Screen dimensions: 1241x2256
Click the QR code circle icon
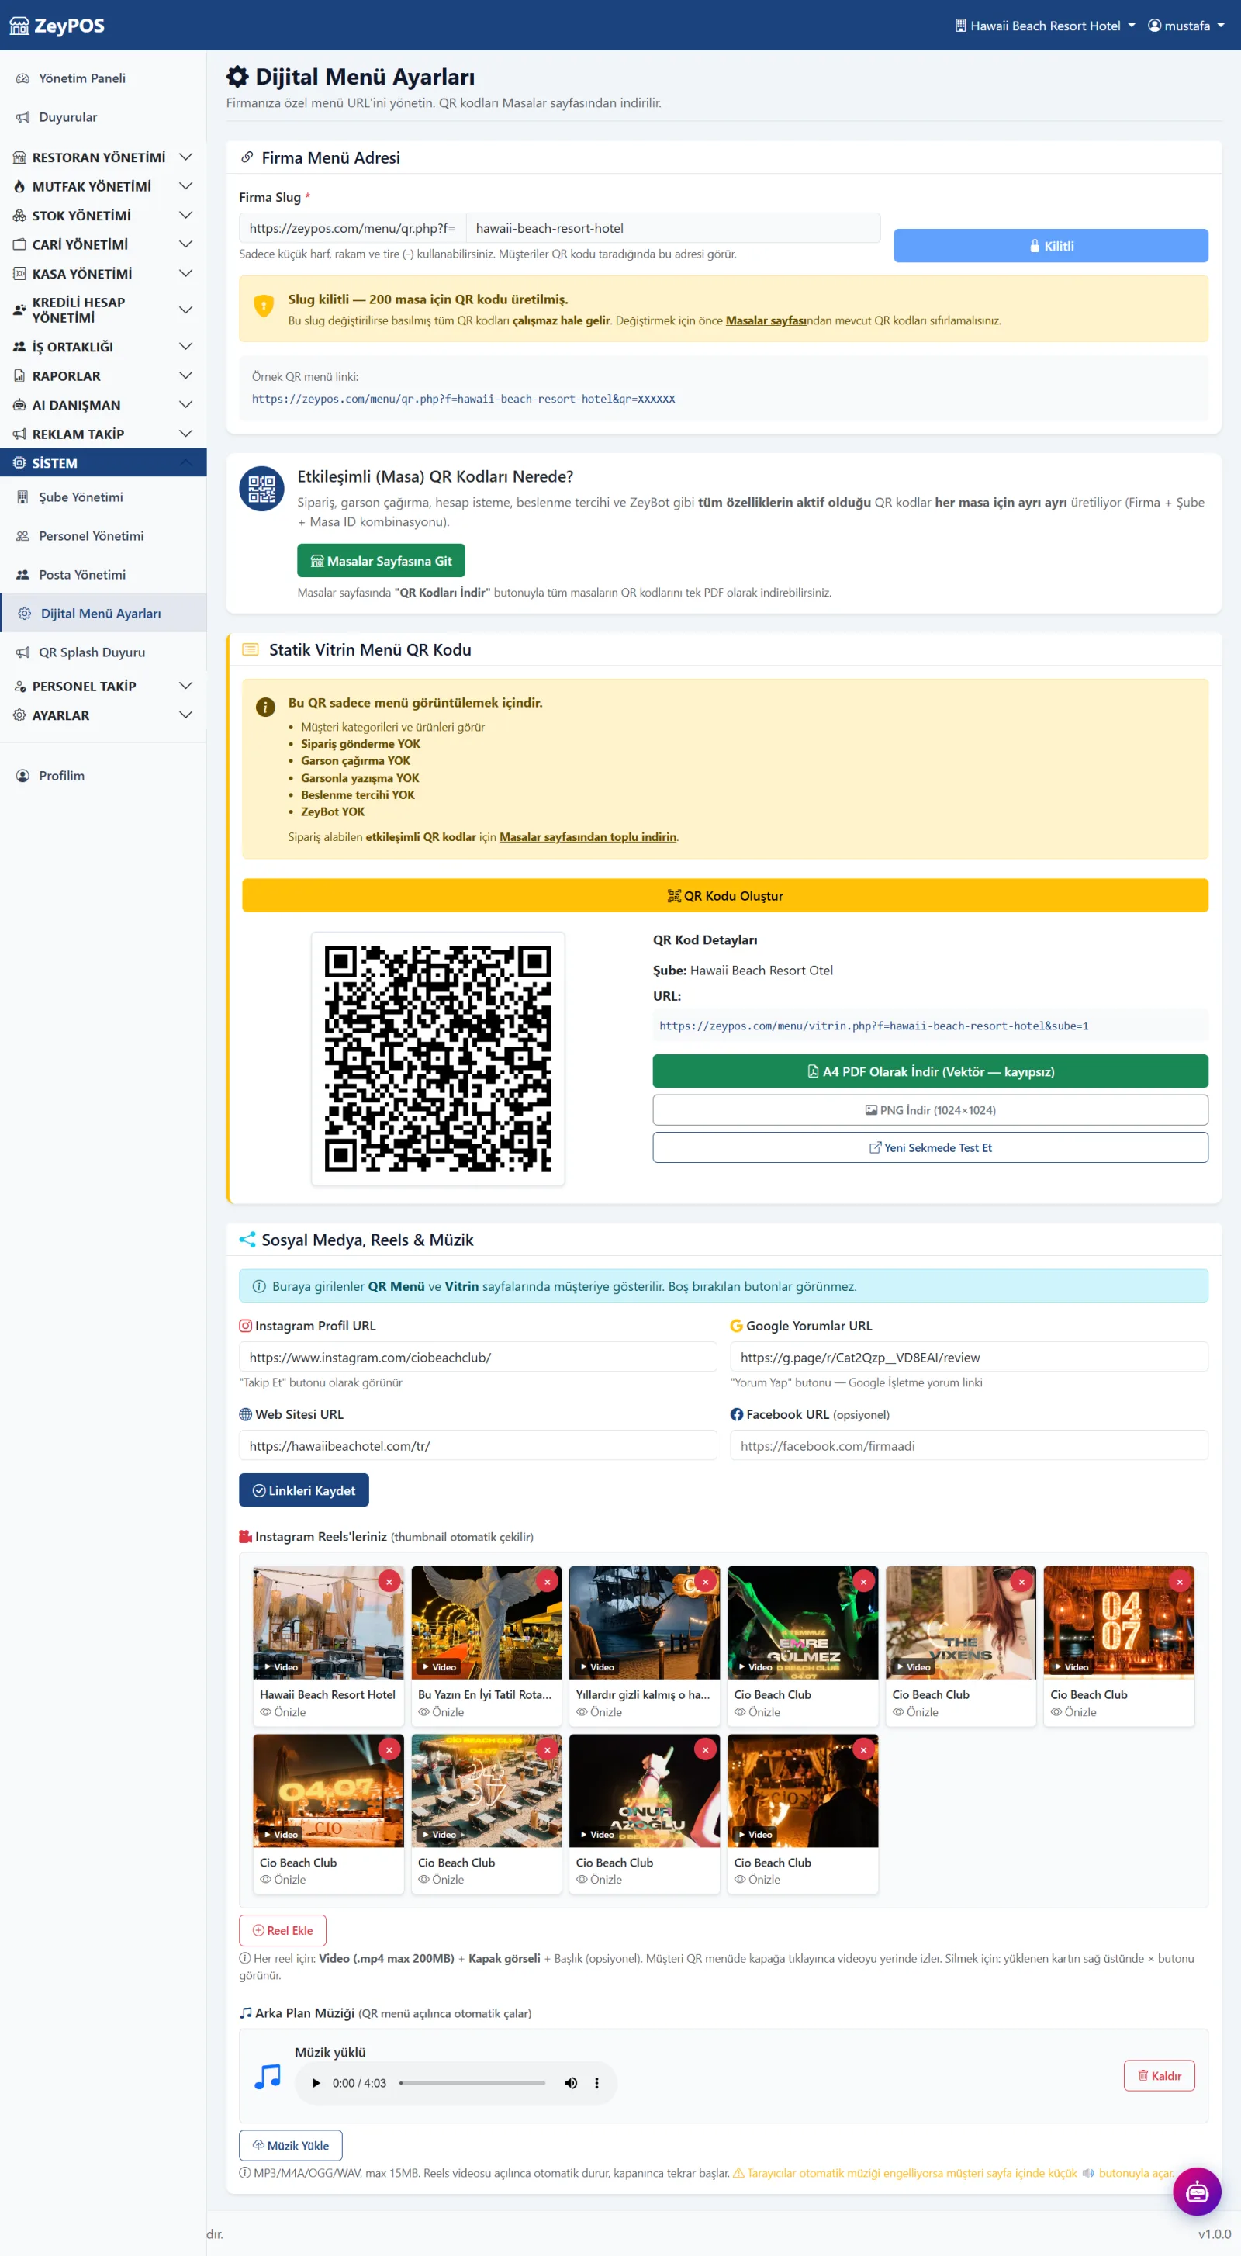(x=262, y=489)
